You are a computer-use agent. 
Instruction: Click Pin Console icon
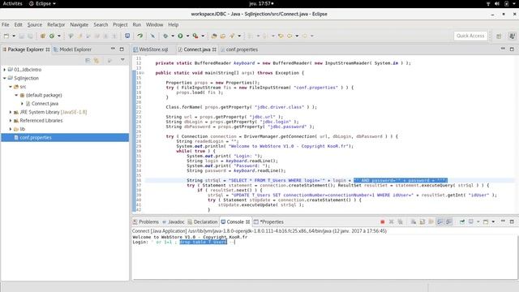pos(462,221)
